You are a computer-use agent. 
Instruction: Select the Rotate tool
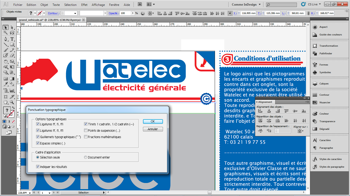click(x=5, y=62)
